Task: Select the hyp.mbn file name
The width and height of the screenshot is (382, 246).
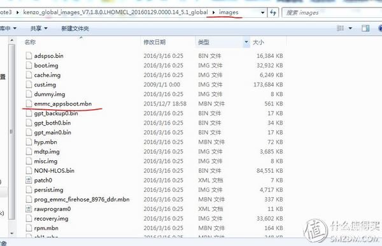Action: click(x=46, y=142)
